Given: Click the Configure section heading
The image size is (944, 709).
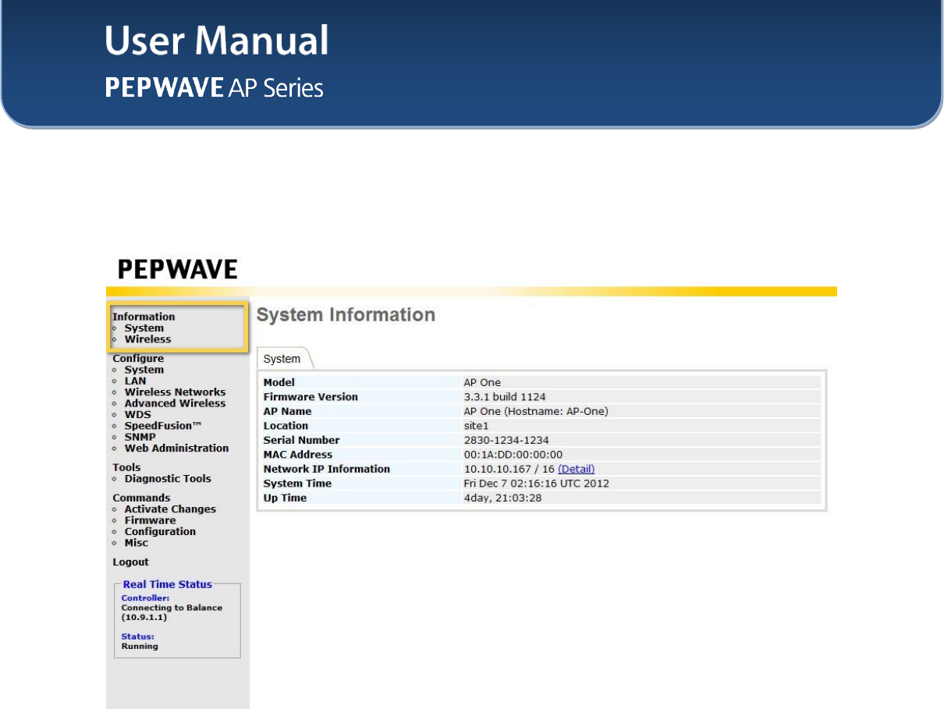Looking at the screenshot, I should pyautogui.click(x=138, y=359).
